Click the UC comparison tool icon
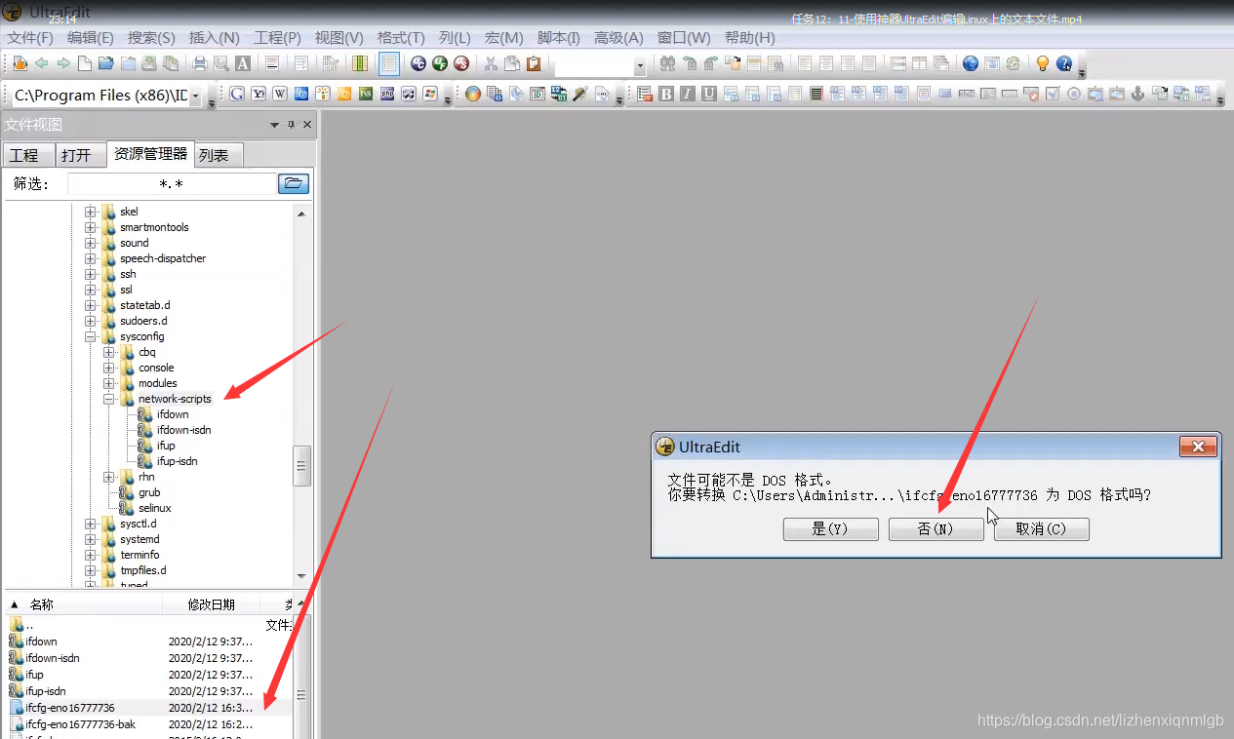Image resolution: width=1234 pixels, height=739 pixels. (418, 63)
